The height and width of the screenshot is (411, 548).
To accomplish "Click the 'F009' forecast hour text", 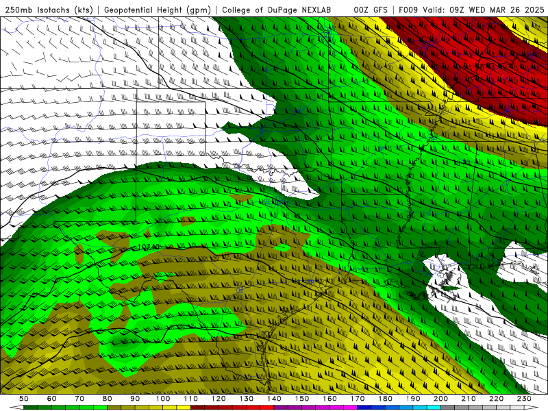I will (x=408, y=10).
